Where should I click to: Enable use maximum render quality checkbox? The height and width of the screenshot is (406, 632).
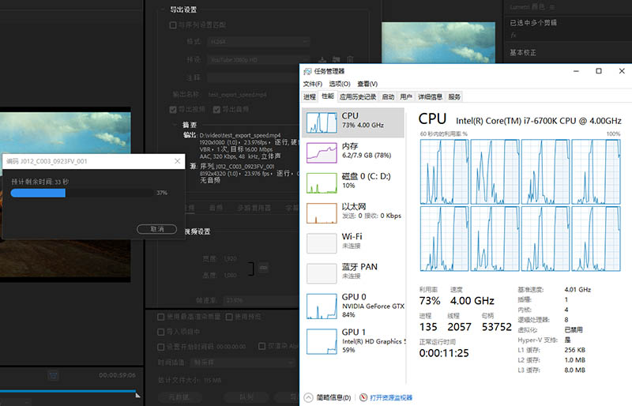click(160, 317)
